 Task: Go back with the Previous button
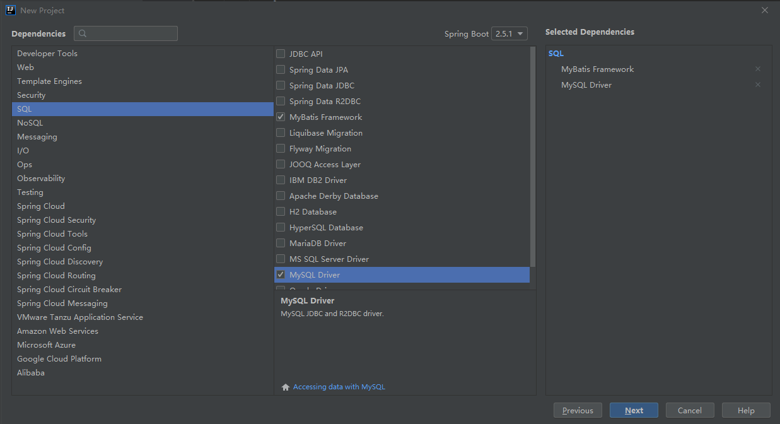point(578,410)
